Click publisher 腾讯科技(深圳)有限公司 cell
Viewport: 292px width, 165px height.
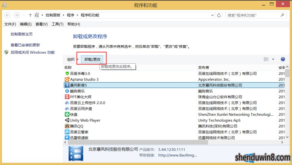pyautogui.click(x=218, y=126)
